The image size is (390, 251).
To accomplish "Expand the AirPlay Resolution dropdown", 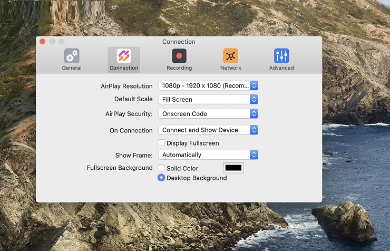I will coord(208,86).
